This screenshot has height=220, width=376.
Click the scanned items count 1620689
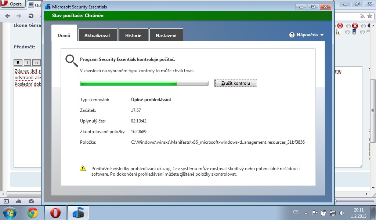[x=138, y=131]
